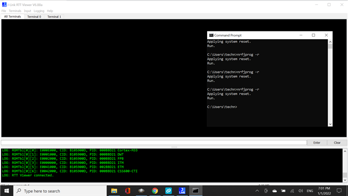Click the taskbar search box
Screen dimensions: 348x196
point(60,191)
